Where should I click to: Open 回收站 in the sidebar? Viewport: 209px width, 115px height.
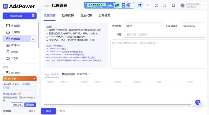click(15, 52)
